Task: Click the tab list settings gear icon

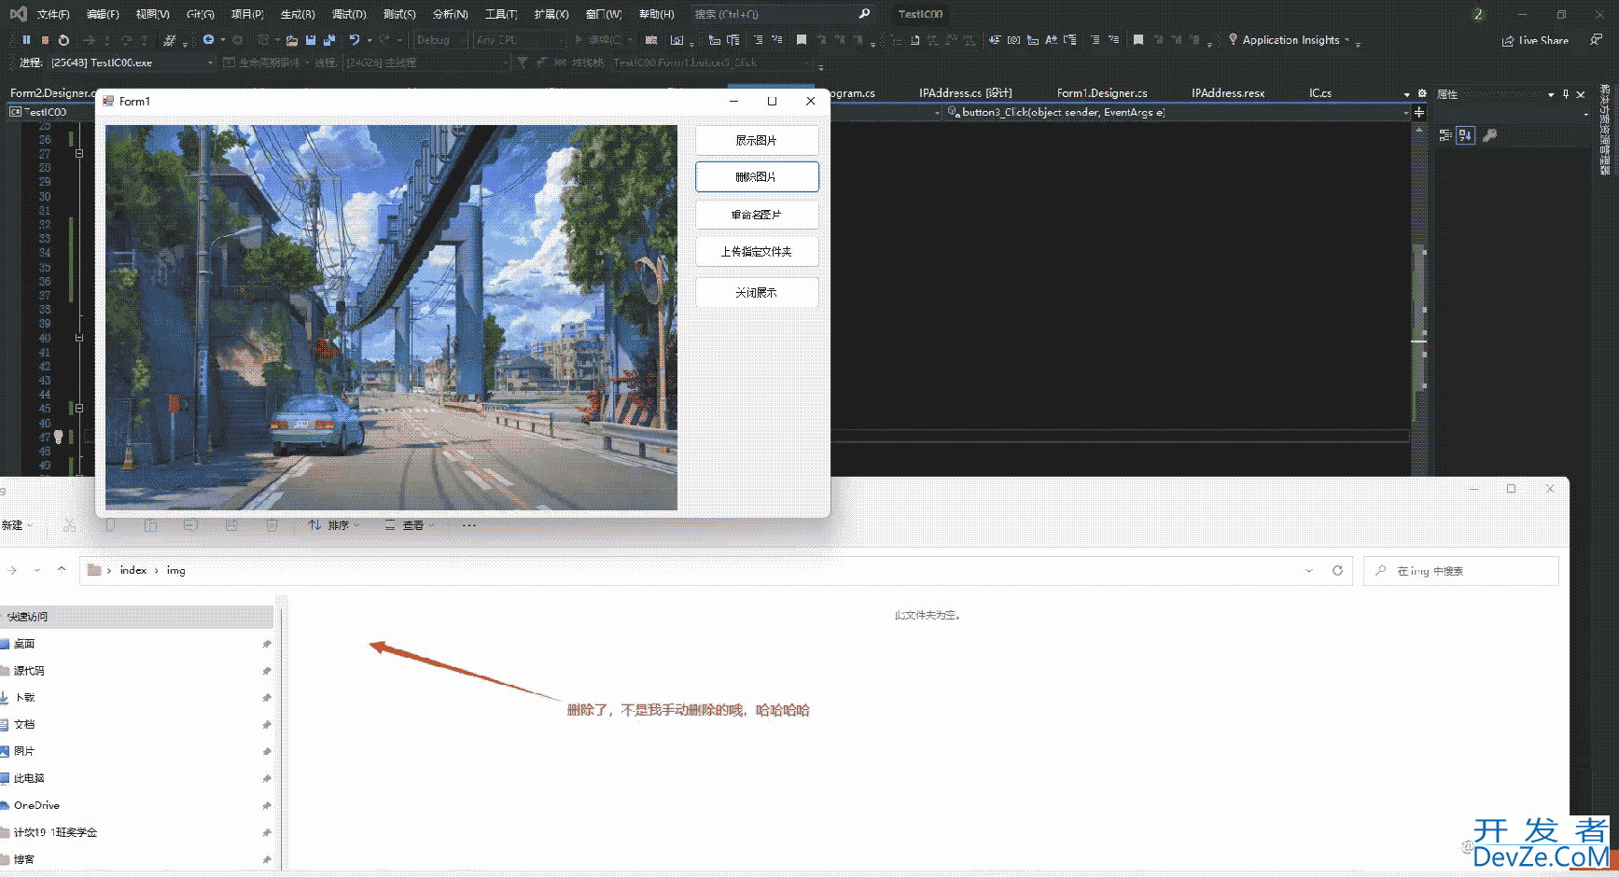Action: coord(1422,93)
